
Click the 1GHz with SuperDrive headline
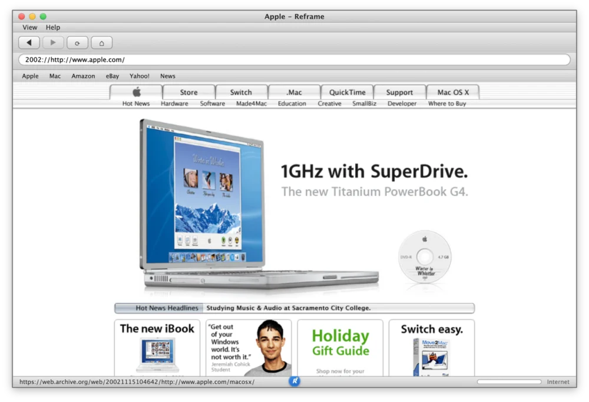tap(374, 172)
